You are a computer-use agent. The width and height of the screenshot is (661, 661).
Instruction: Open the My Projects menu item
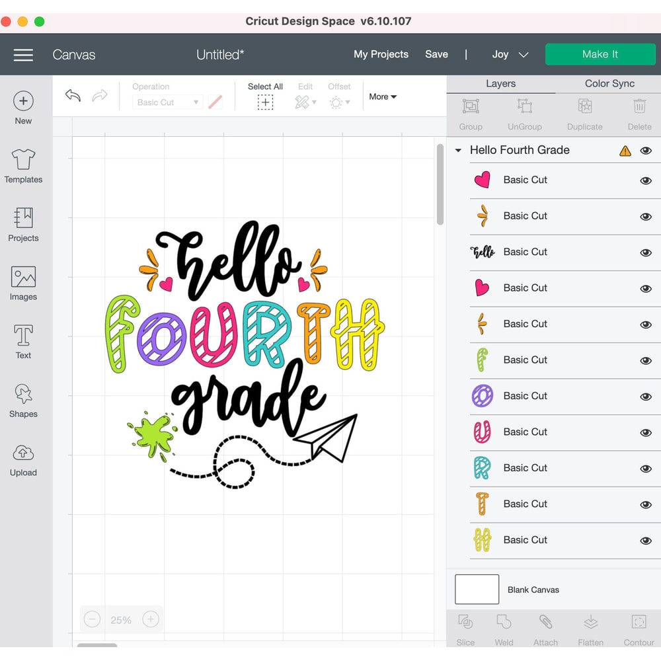(x=381, y=54)
